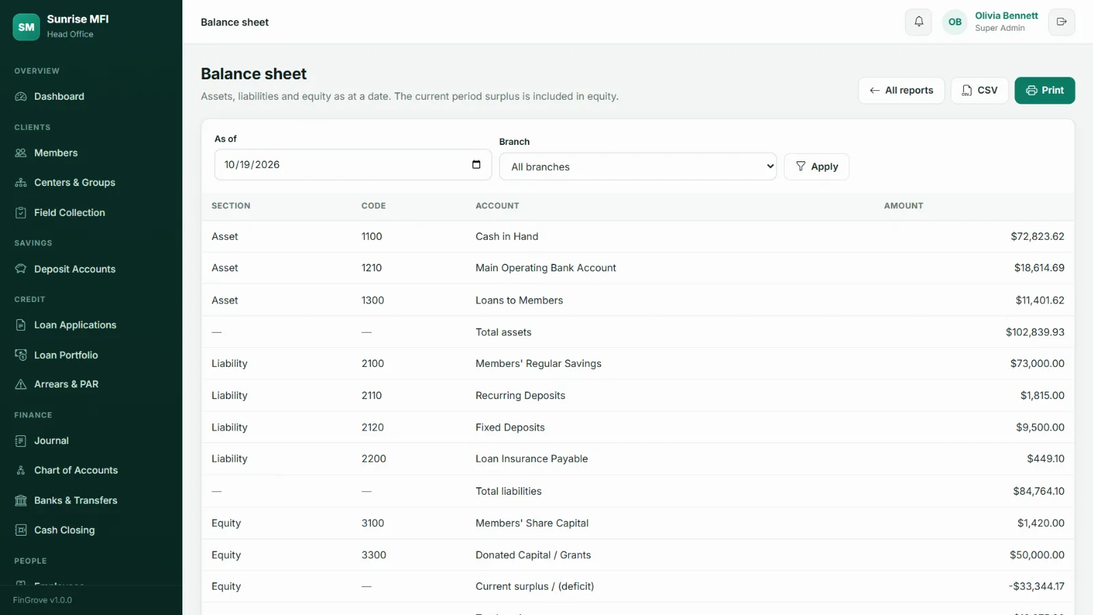Screen dimensions: 1093x615
Task: Export the report as CSV
Action: click(x=980, y=90)
